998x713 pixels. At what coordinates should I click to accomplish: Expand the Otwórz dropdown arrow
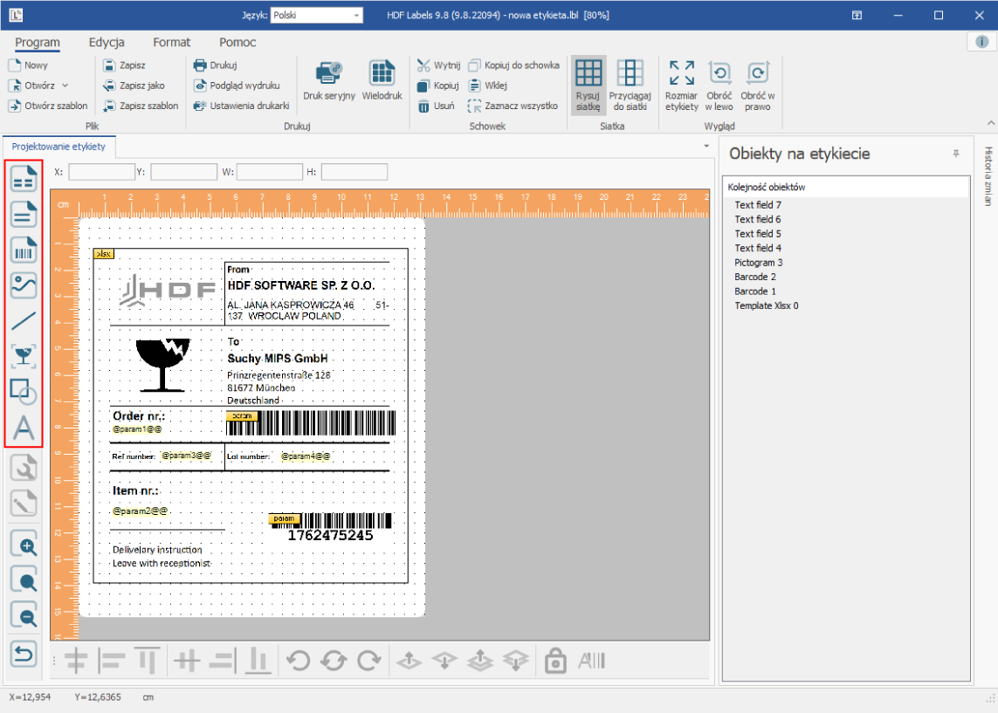(65, 86)
